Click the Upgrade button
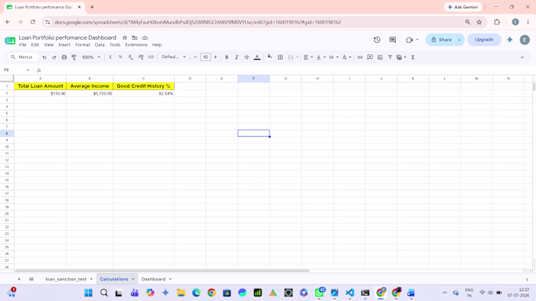The height and width of the screenshot is (301, 536). 484,40
